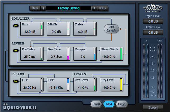Viewport: 170px width, 112px height.
Task: Click the Bypass button
Action: point(153,107)
